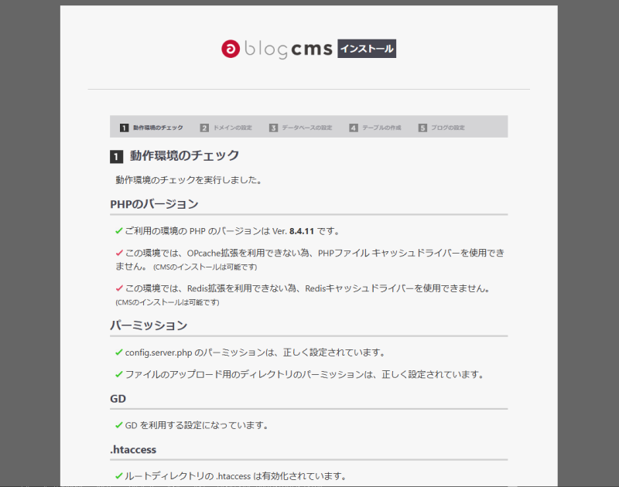The width and height of the screenshot is (619, 487).
Task: Select step 2 ドメインの設定 in progress bar
Action: (226, 128)
